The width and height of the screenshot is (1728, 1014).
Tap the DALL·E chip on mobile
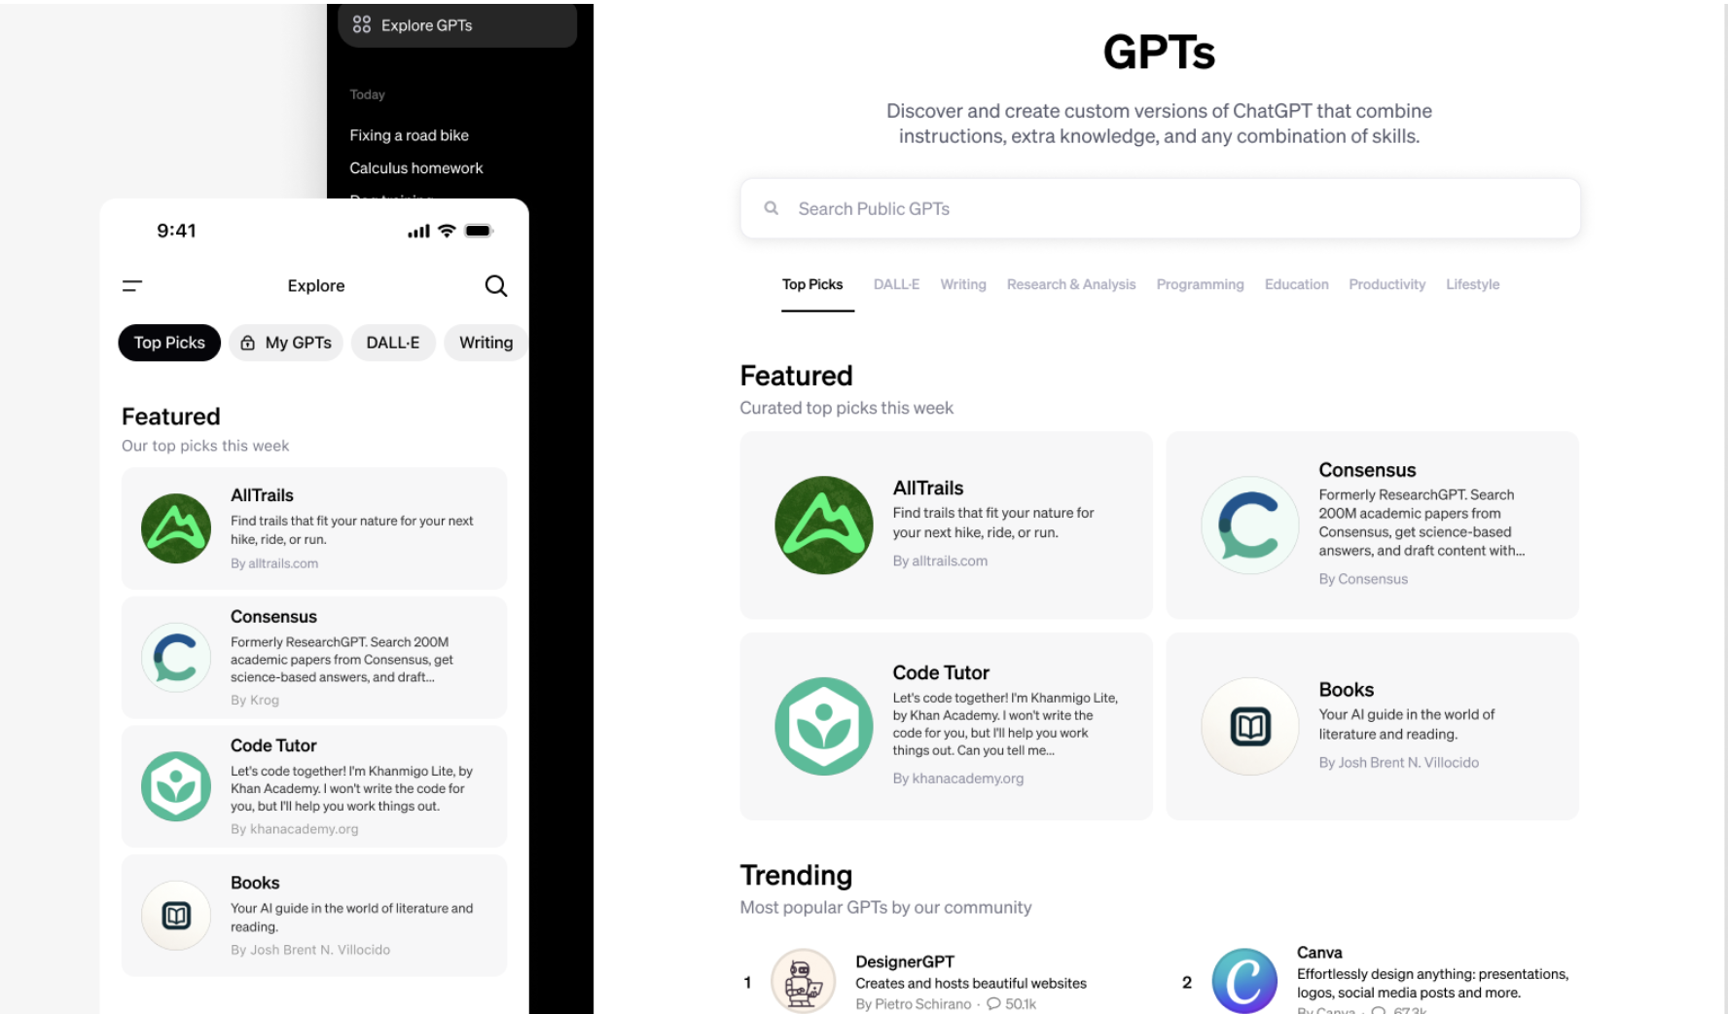[x=393, y=343]
